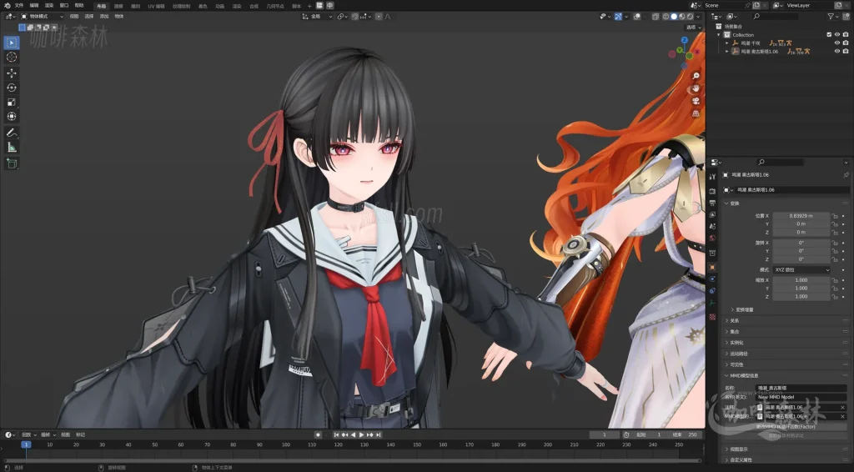
Task: Open the Object Data armature tab
Action: pos(712,303)
